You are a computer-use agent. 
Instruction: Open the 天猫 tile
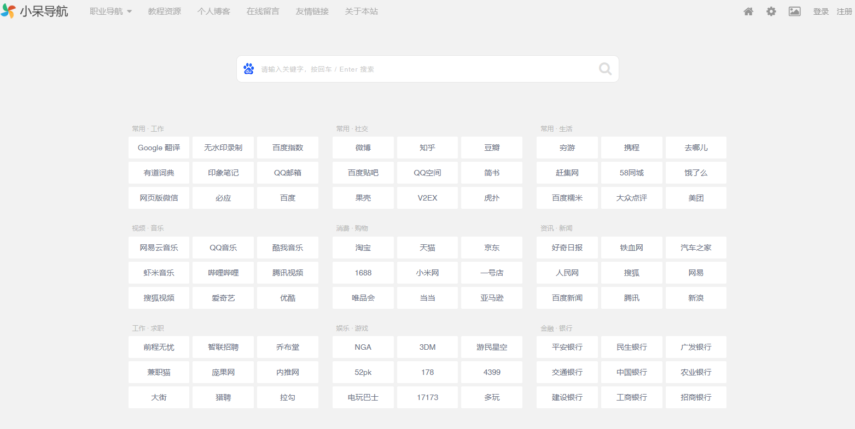[x=427, y=248]
